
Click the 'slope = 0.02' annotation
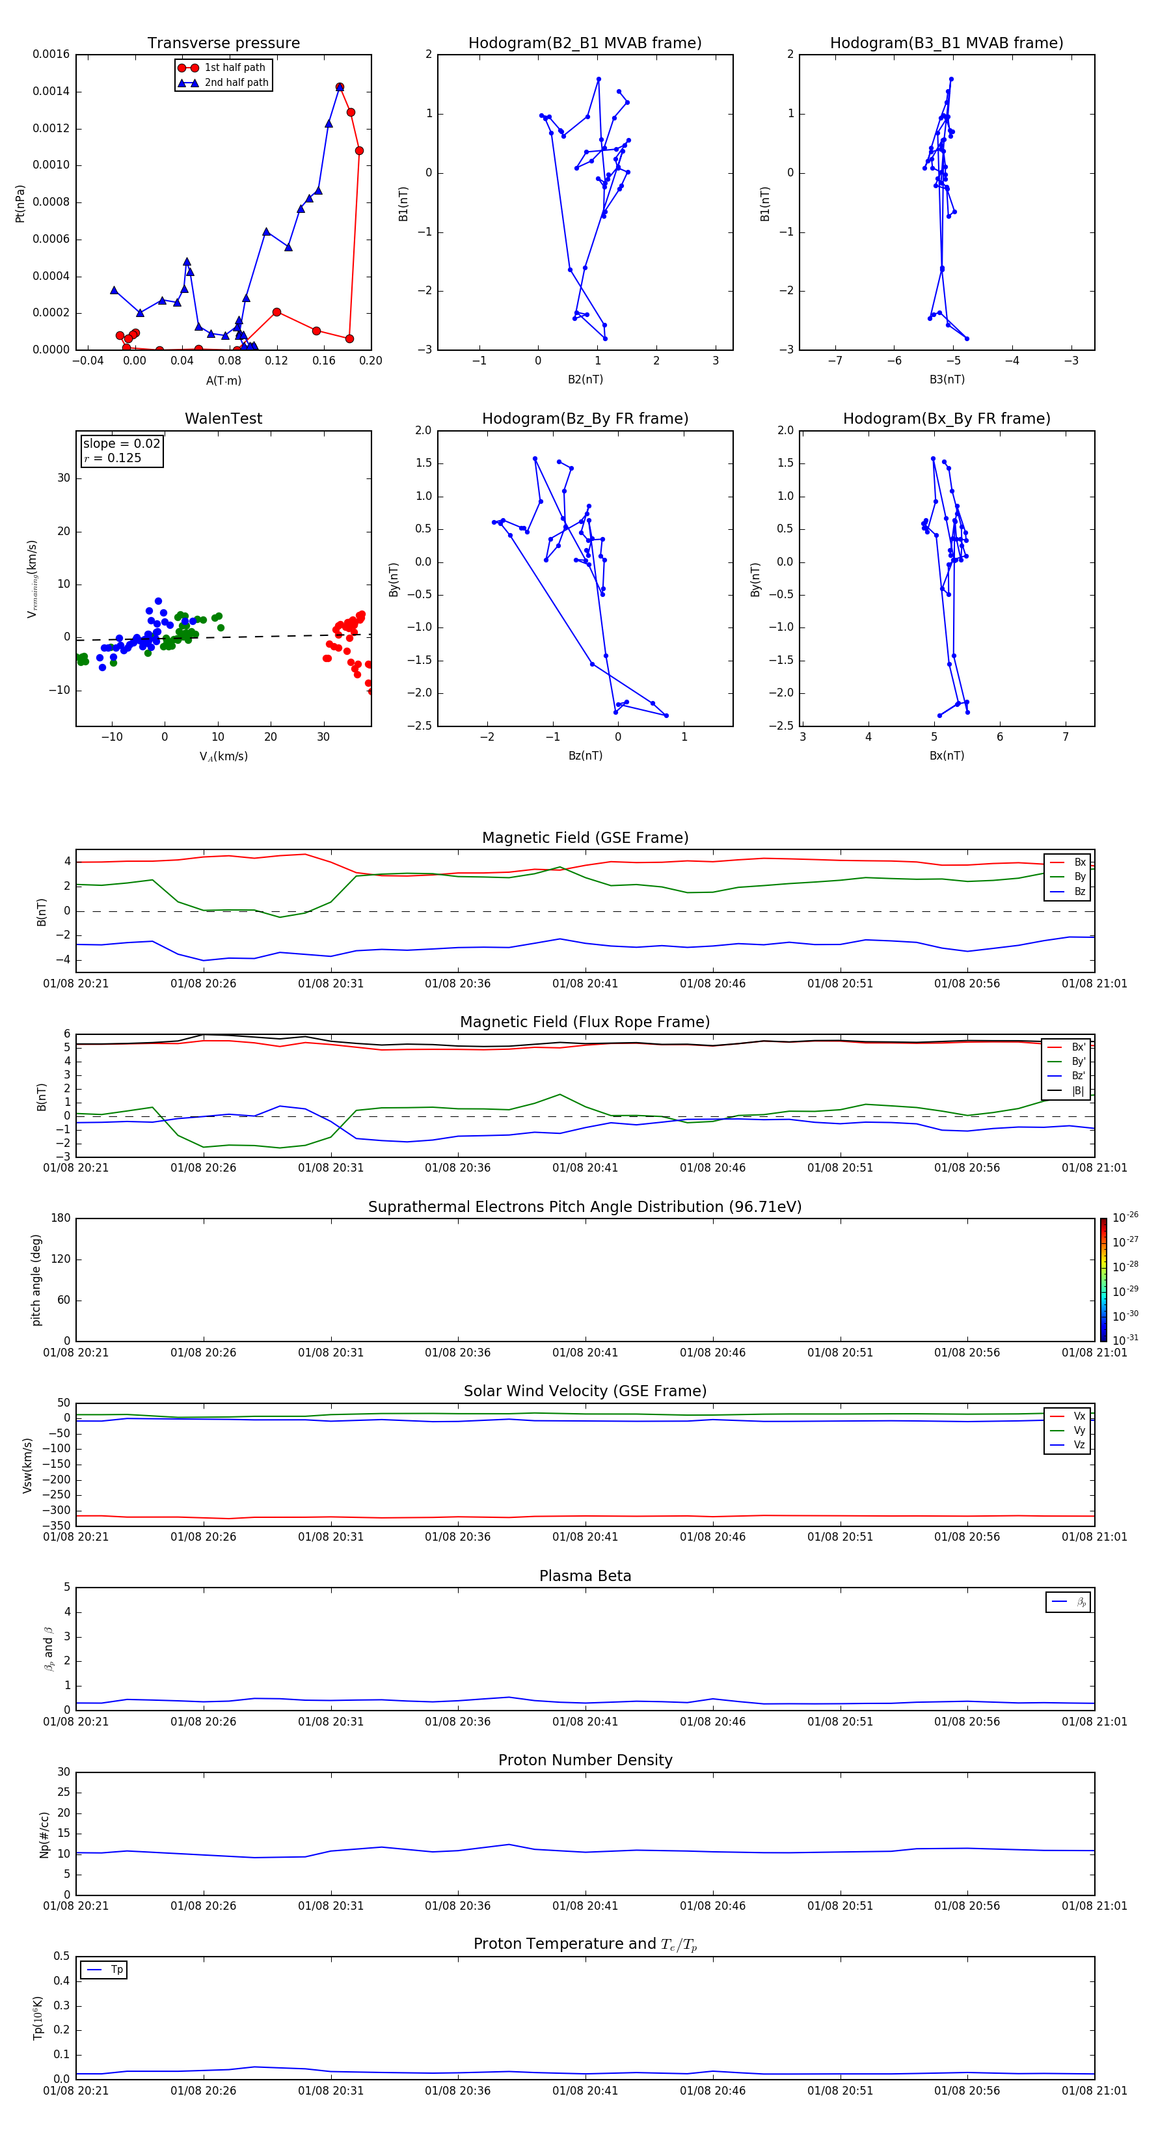click(122, 444)
